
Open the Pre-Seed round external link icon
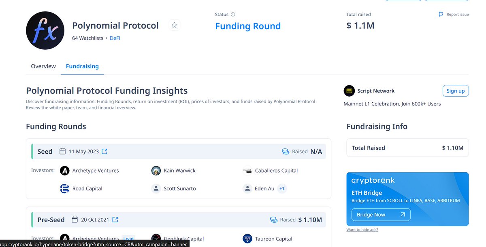(115, 220)
